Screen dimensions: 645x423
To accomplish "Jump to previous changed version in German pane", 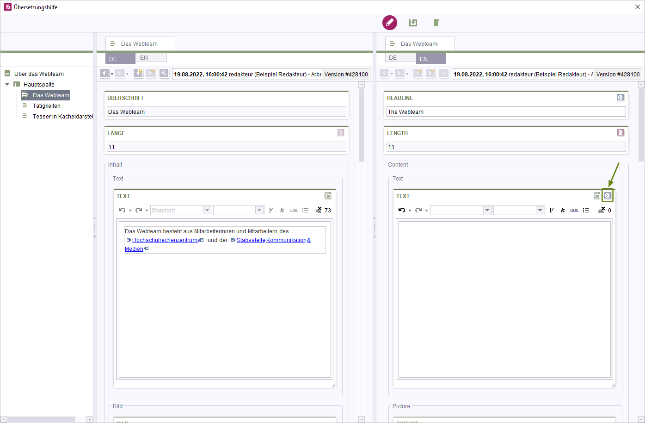I will coord(138,73).
